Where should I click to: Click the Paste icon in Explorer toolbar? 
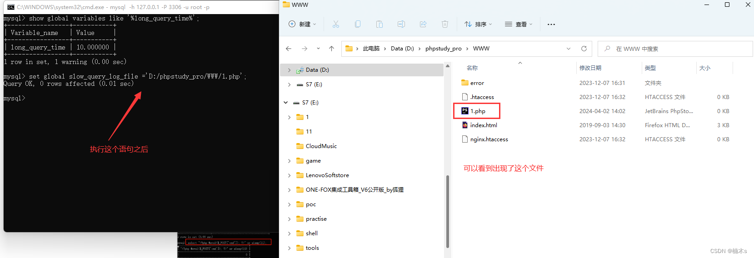point(379,24)
